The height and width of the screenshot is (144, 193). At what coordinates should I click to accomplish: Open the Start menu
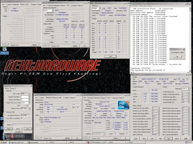point(3,142)
